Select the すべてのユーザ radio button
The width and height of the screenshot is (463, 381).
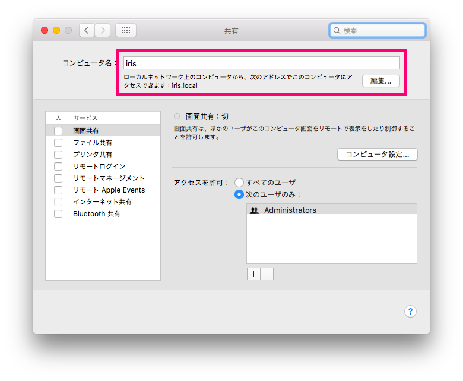[239, 183]
